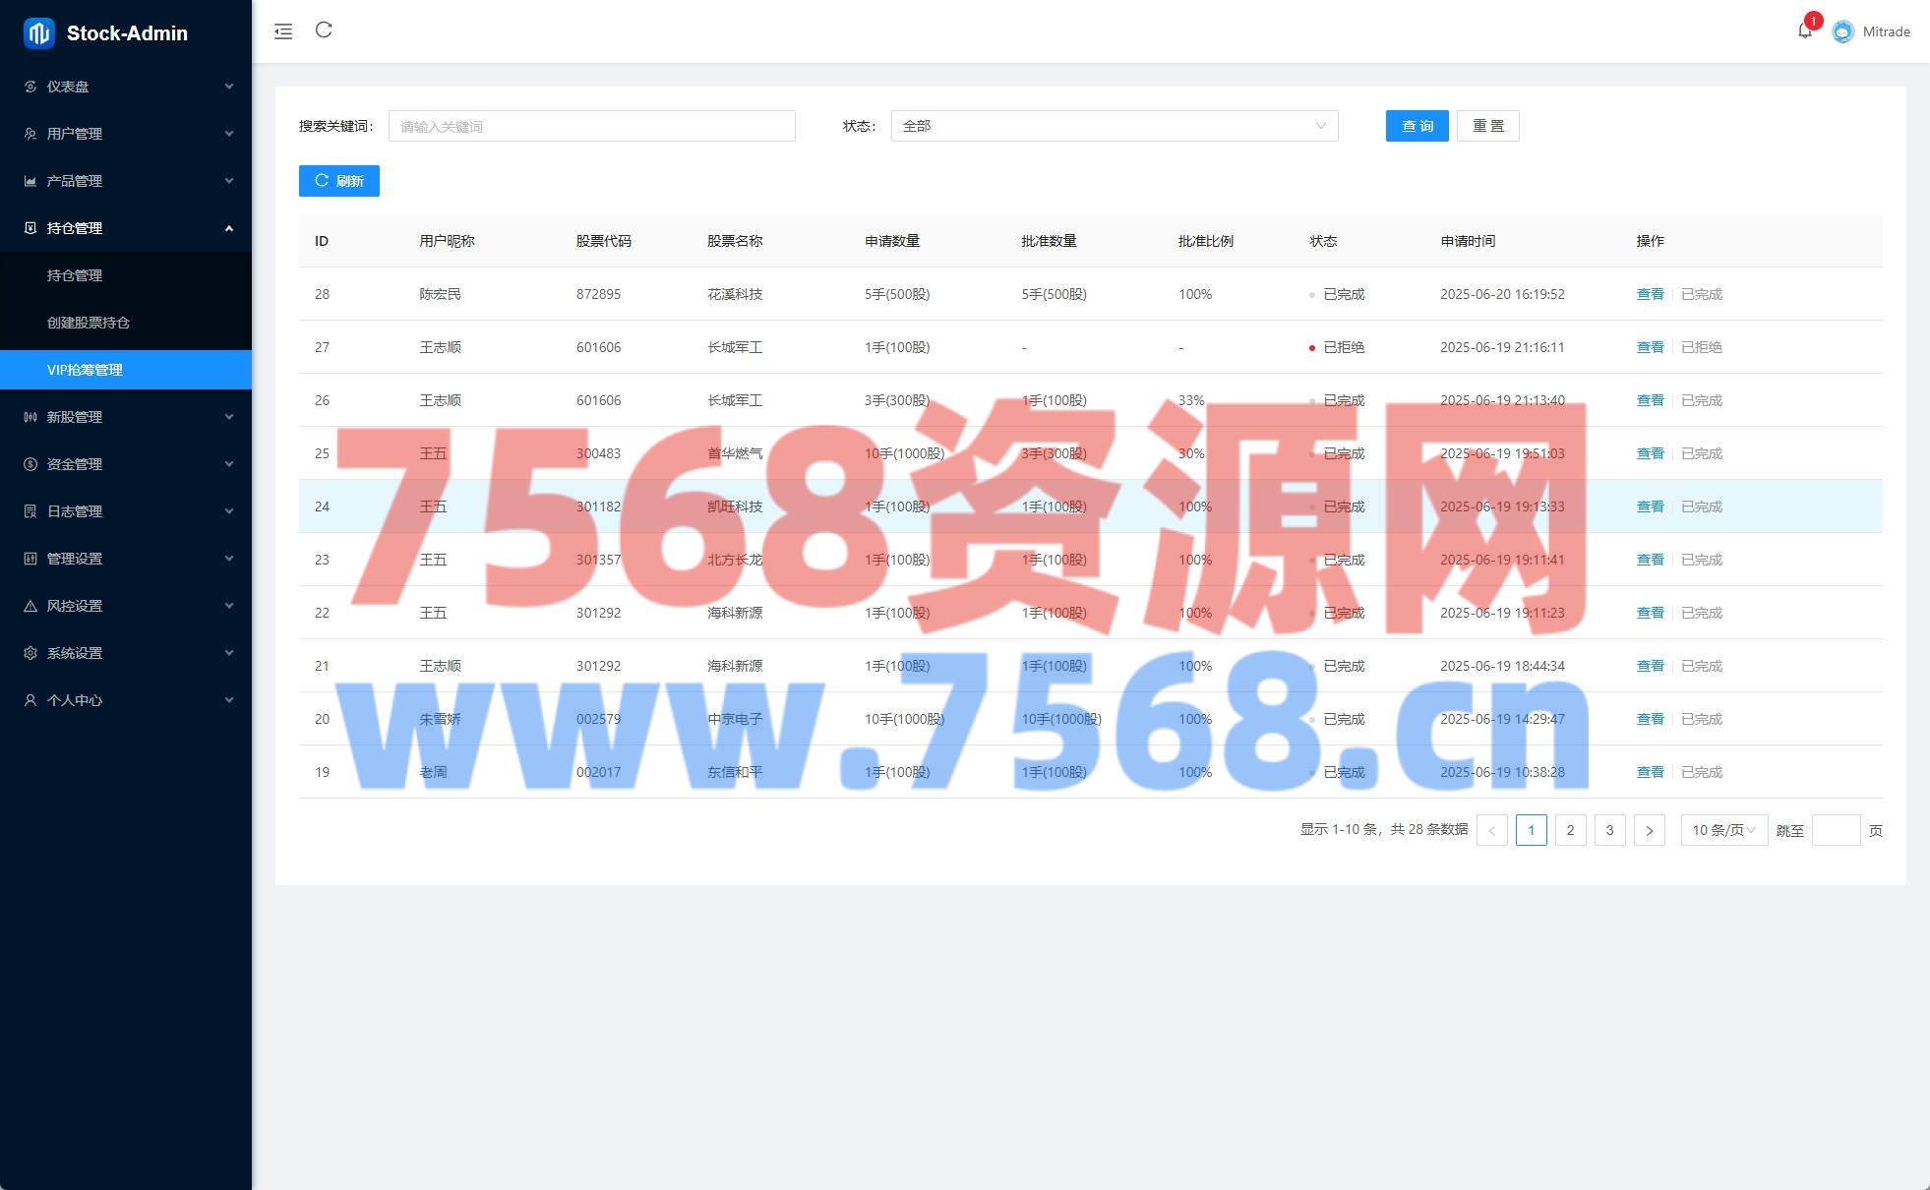Click the 刷新 refresh button
Image resolution: width=1930 pixels, height=1190 pixels.
(x=339, y=181)
